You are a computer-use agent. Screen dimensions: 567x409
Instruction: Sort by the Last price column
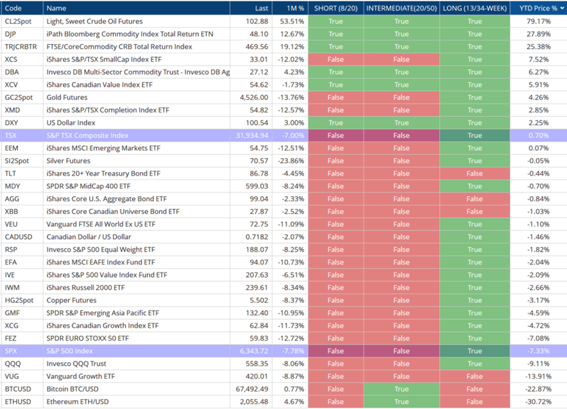coord(262,8)
